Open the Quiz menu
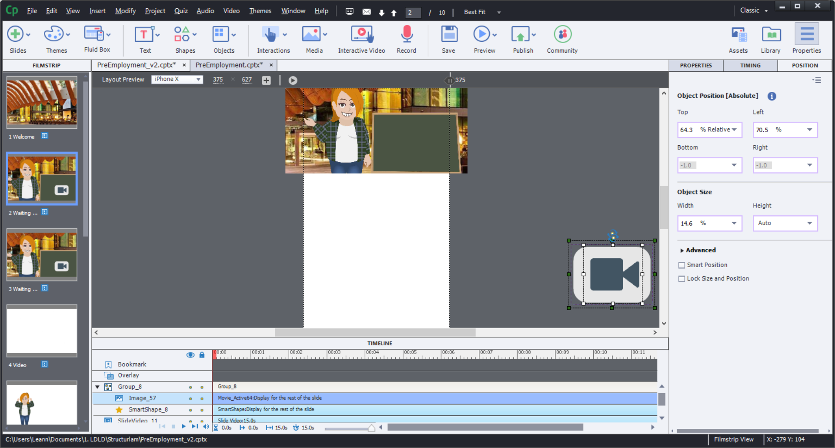The image size is (835, 448). [x=180, y=11]
